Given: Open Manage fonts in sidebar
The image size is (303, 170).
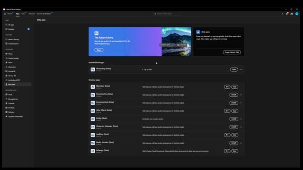Looking at the screenshot, I should tap(18, 99).
